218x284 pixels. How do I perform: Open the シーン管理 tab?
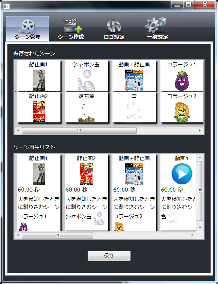tap(27, 29)
